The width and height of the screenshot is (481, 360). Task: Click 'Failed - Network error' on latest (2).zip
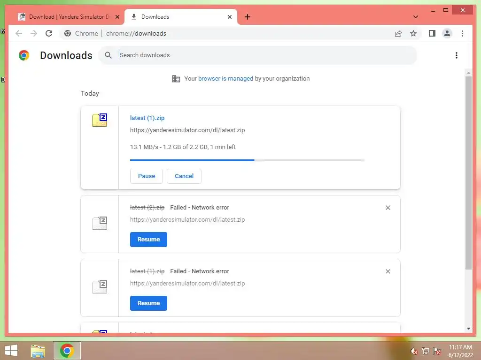coord(200,208)
